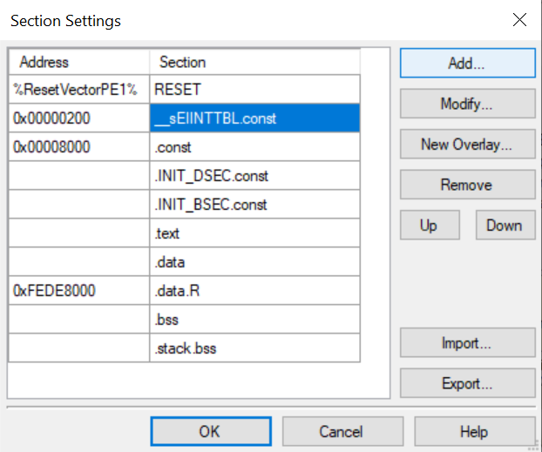Select the .const section entry

pos(254,147)
